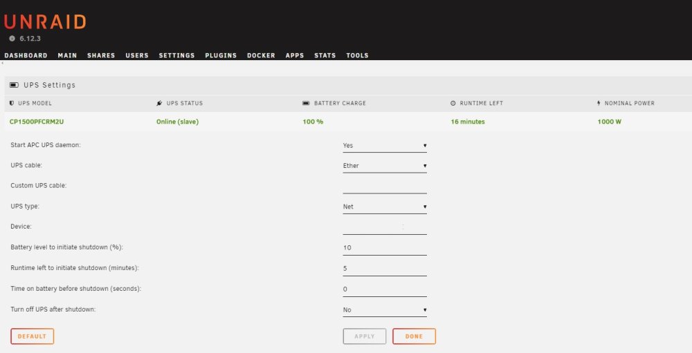Click the Start APC UPS daemon label
The image size is (692, 353).
click(x=46, y=145)
